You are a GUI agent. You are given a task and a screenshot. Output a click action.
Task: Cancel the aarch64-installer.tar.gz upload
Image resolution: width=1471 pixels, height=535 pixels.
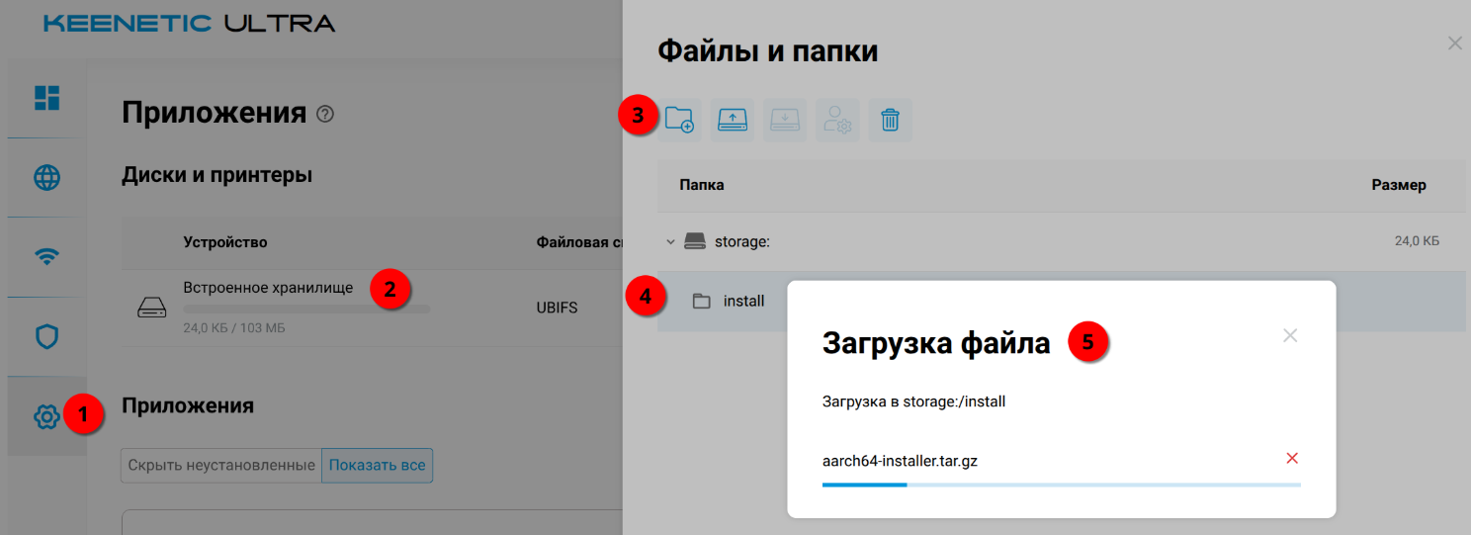pyautogui.click(x=1291, y=458)
